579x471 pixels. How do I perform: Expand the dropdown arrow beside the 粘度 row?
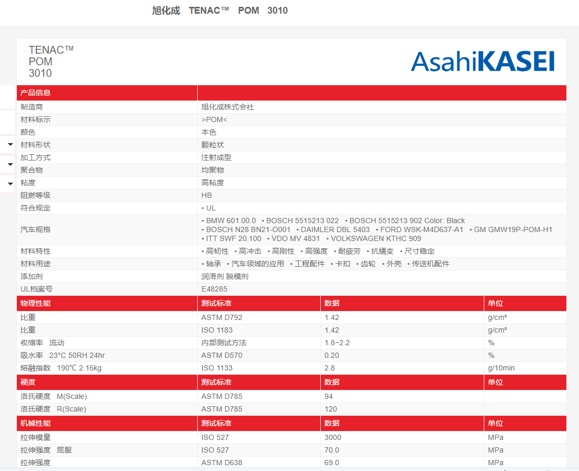click(x=11, y=184)
